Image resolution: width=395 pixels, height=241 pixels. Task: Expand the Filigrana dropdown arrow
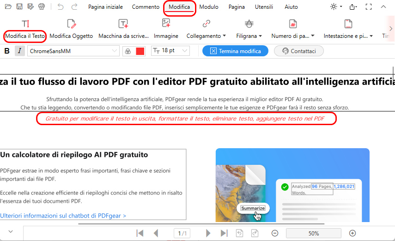(261, 36)
